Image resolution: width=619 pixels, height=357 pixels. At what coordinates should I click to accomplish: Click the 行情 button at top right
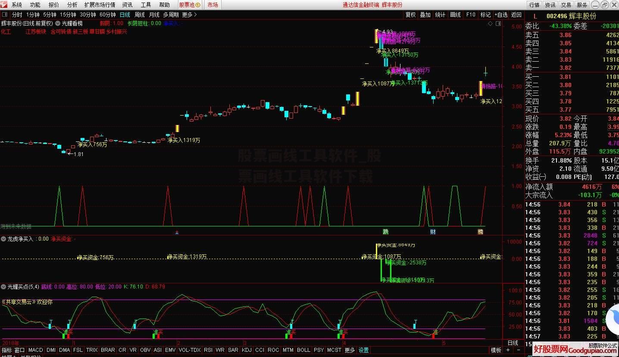click(534, 5)
